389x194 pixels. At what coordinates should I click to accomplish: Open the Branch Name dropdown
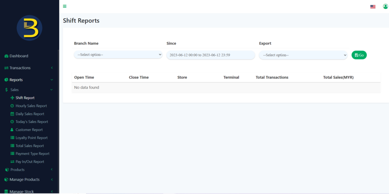point(118,55)
